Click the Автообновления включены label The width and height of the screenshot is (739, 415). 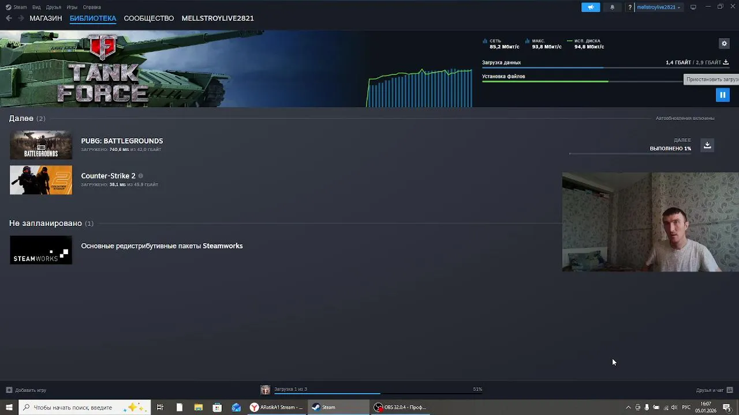(685, 118)
